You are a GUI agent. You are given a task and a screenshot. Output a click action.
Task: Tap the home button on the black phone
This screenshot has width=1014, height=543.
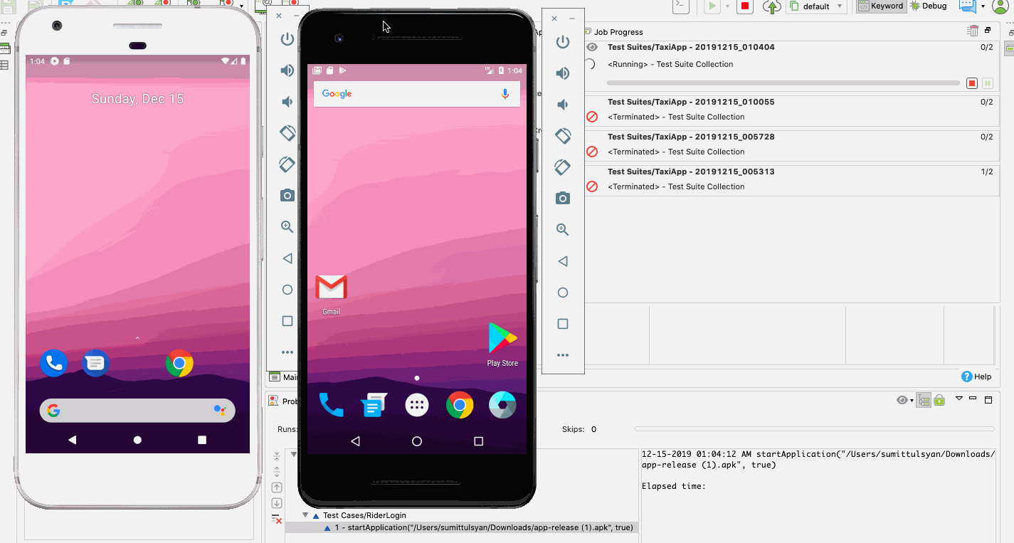point(417,441)
